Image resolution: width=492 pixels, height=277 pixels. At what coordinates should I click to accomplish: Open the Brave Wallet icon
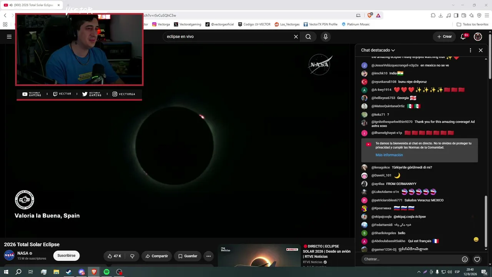point(464,15)
